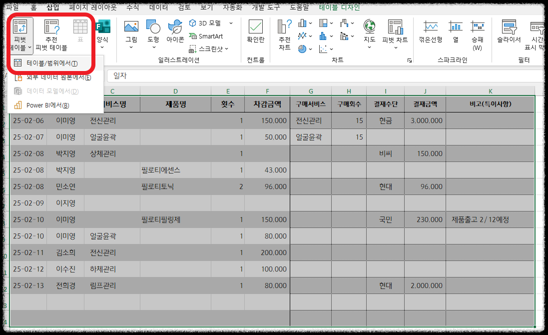This screenshot has width=548, height=335.
Task: Switch to the 자동화 tab
Action: [x=232, y=7]
